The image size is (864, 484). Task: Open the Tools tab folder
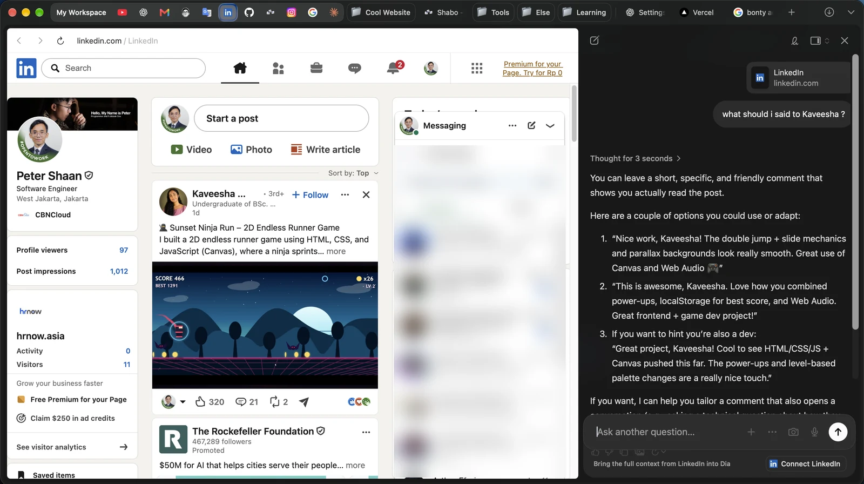[493, 12]
